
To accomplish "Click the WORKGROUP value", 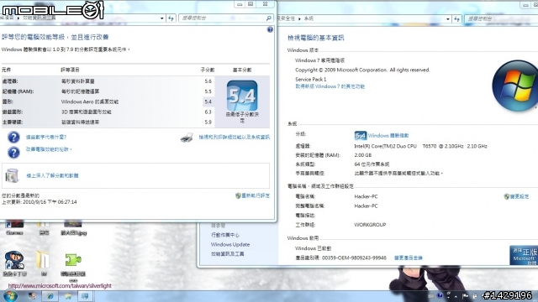I will coord(370,225).
